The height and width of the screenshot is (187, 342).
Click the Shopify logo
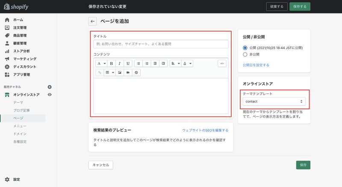tap(16, 6)
